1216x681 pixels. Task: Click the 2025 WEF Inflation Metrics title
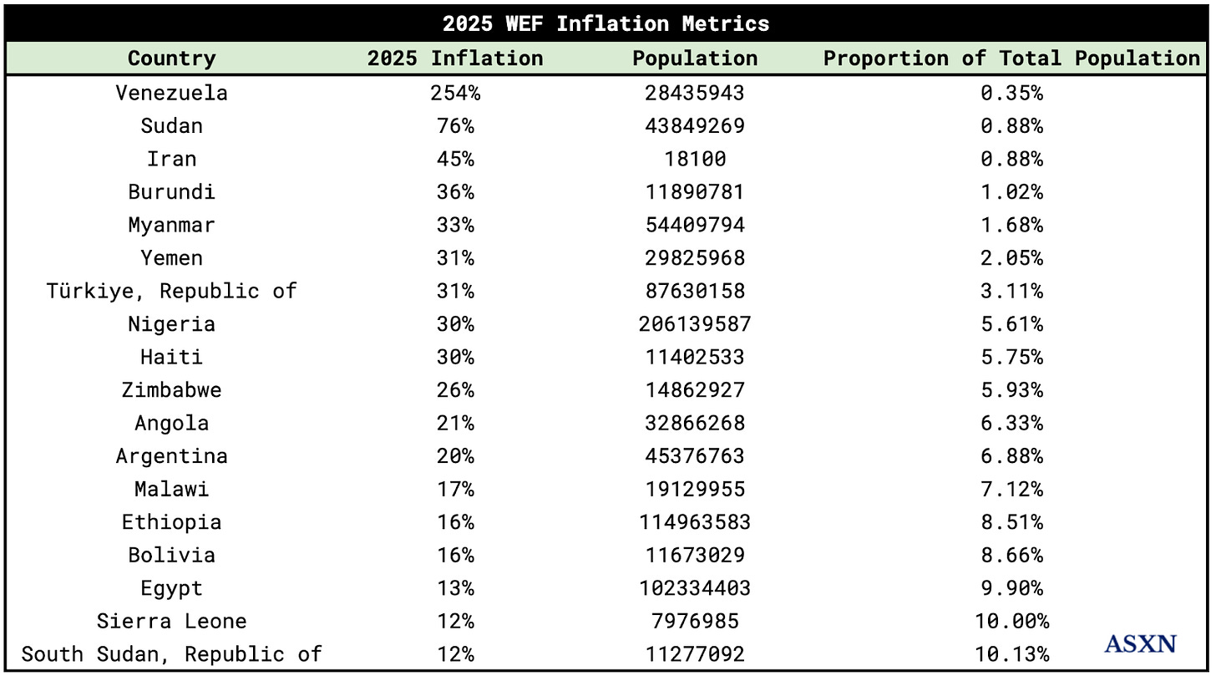click(606, 23)
